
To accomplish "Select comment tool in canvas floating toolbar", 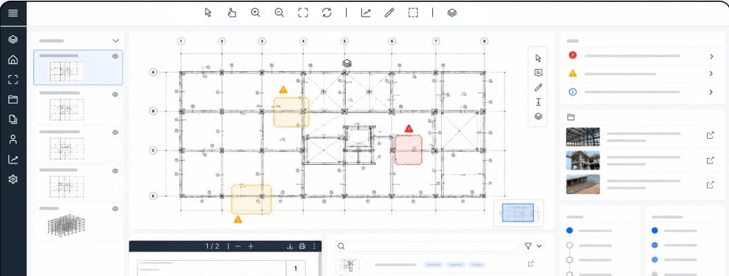I will (538, 73).
